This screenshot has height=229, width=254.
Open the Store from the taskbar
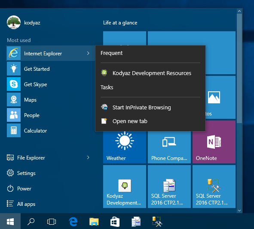(x=115, y=221)
